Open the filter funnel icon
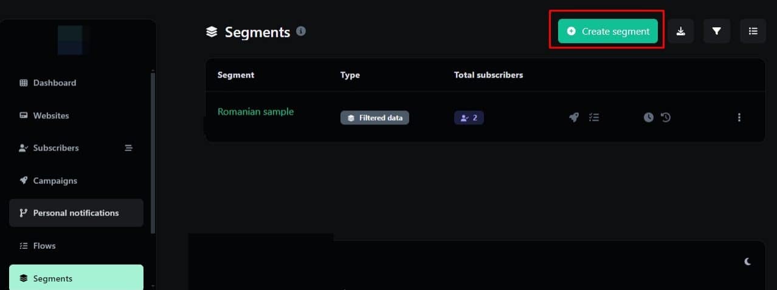 pyautogui.click(x=717, y=32)
